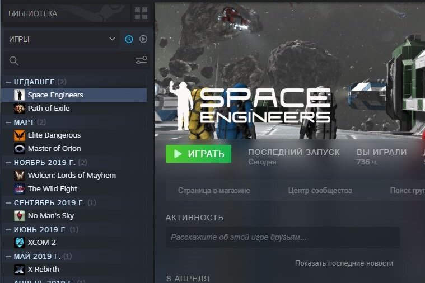This screenshot has height=283, width=425.
Task: Click the No Man's Sky icon
Action: point(20,216)
